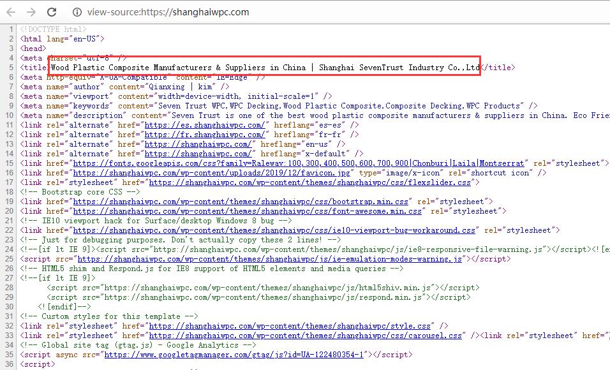Screen dimensions: 610x370
Task: Open the fr.shanghaiwpc.com alternate link
Action: tap(205, 135)
